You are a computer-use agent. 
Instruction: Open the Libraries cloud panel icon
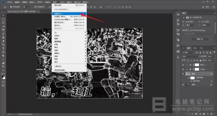[x=178, y=51]
